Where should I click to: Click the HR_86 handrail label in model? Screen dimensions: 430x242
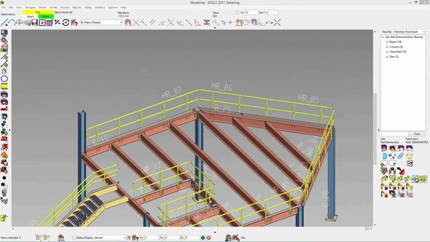tap(222, 87)
